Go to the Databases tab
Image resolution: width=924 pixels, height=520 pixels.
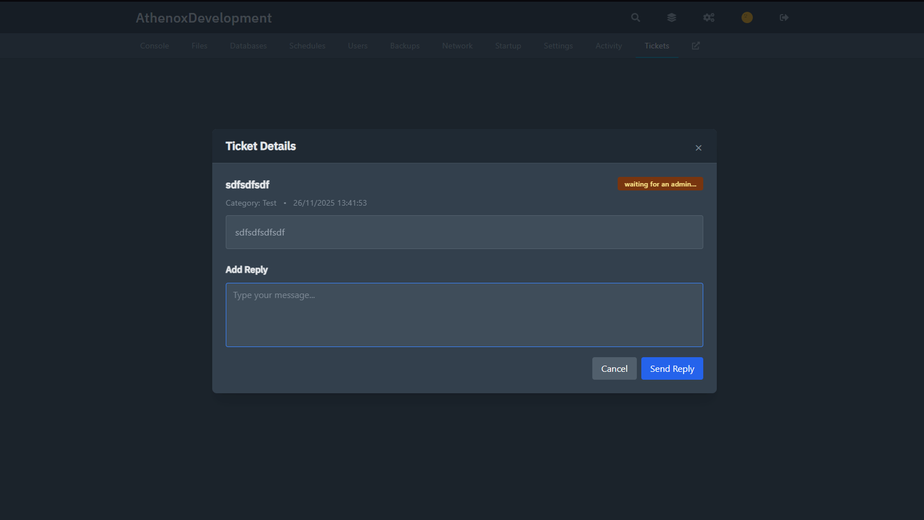point(248,46)
